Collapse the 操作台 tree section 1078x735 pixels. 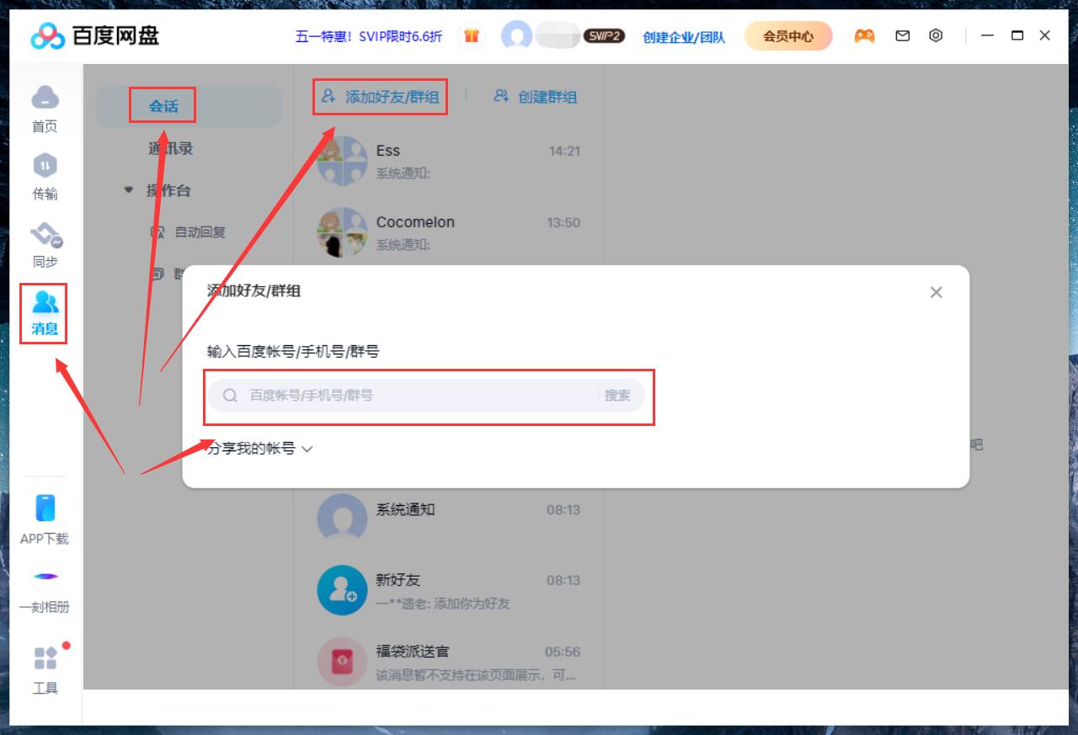coord(129,191)
